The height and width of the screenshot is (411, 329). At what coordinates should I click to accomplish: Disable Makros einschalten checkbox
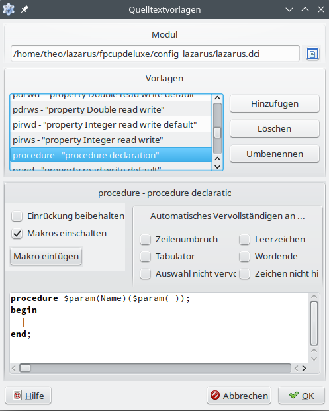(x=17, y=234)
